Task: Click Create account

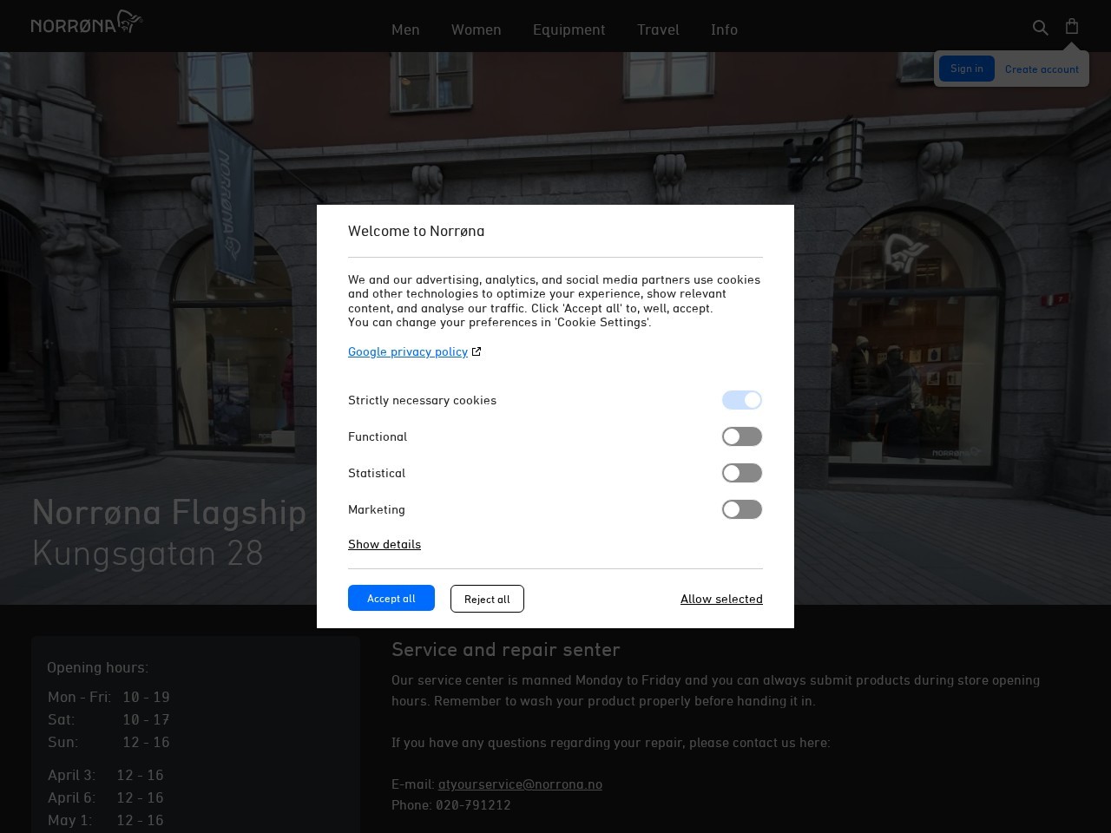Action: point(1042,69)
